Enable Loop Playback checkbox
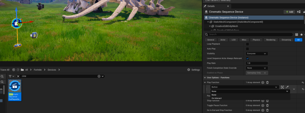The width and height of the screenshot is (305, 113). (x=248, y=44)
